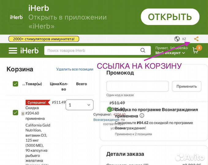
Task: Click the magnifier search icon
Action: pyautogui.click(x=143, y=50)
